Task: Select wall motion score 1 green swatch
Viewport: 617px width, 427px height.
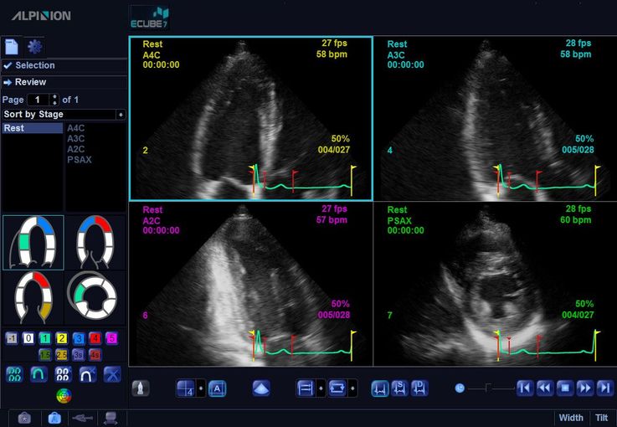Action: 45,338
